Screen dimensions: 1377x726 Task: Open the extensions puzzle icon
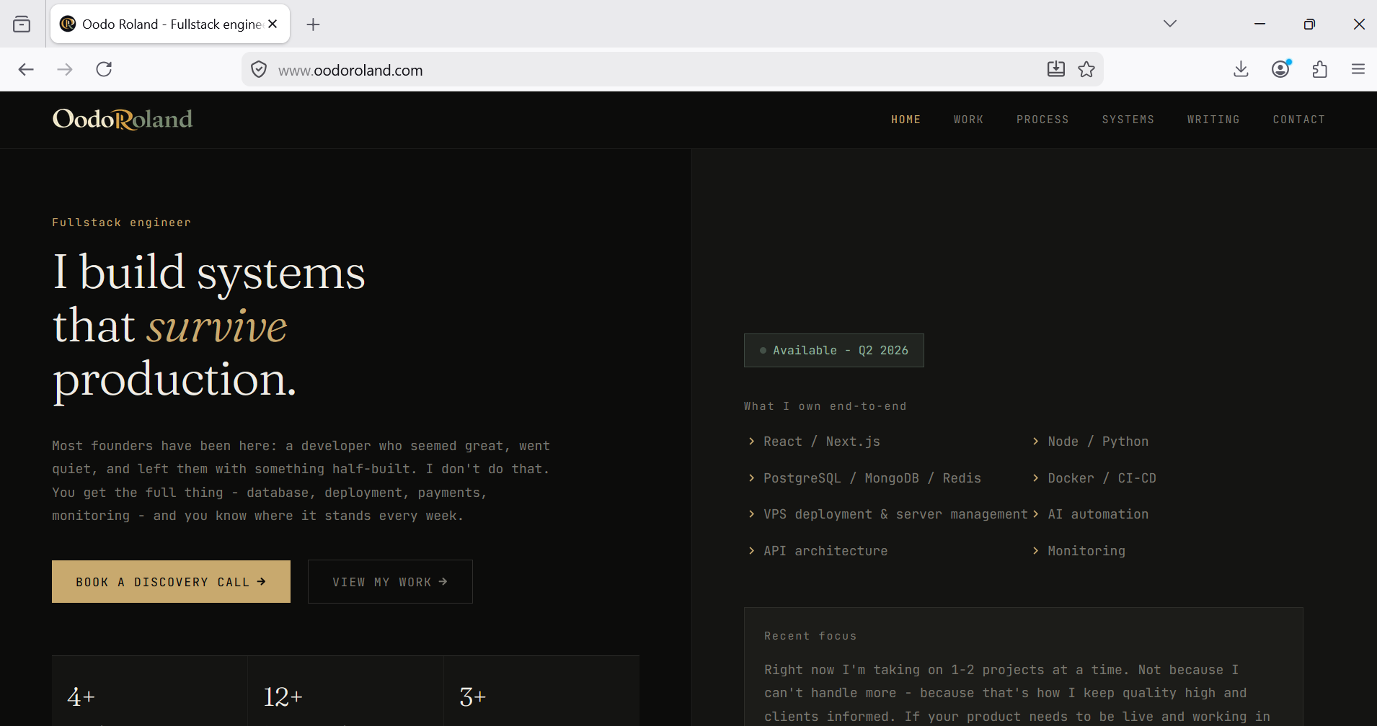(x=1319, y=69)
